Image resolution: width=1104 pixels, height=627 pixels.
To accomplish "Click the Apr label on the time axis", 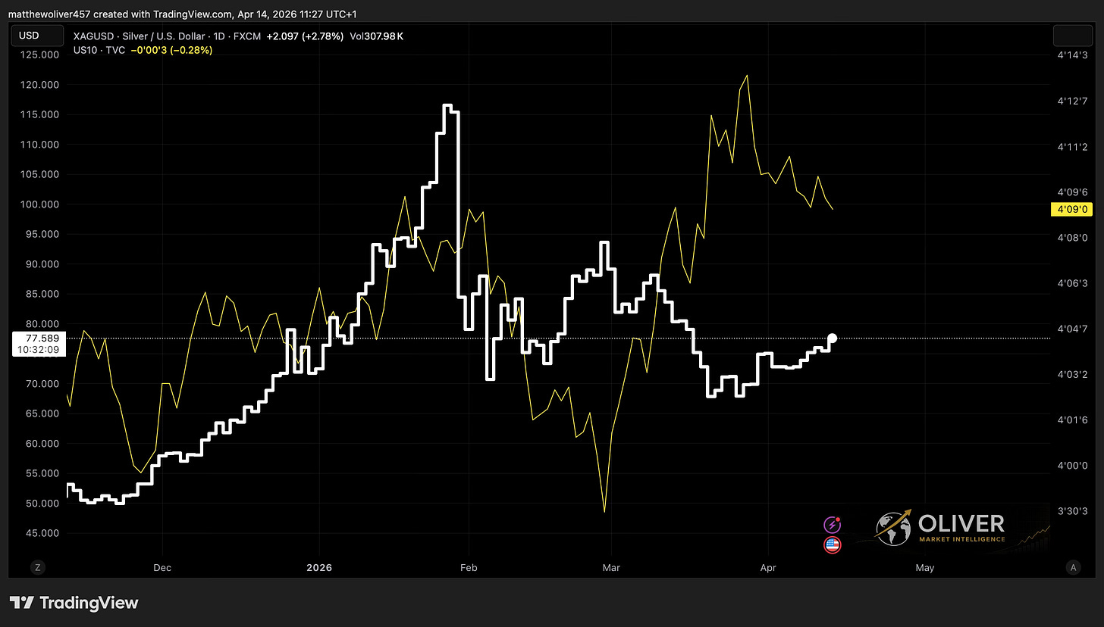I will (769, 567).
